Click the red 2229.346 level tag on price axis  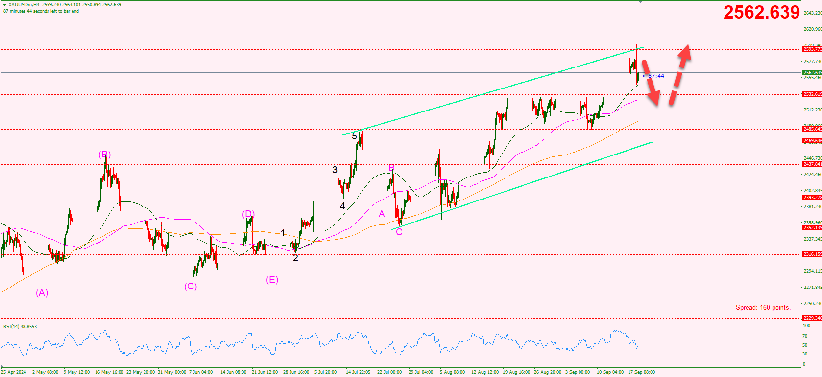point(812,318)
